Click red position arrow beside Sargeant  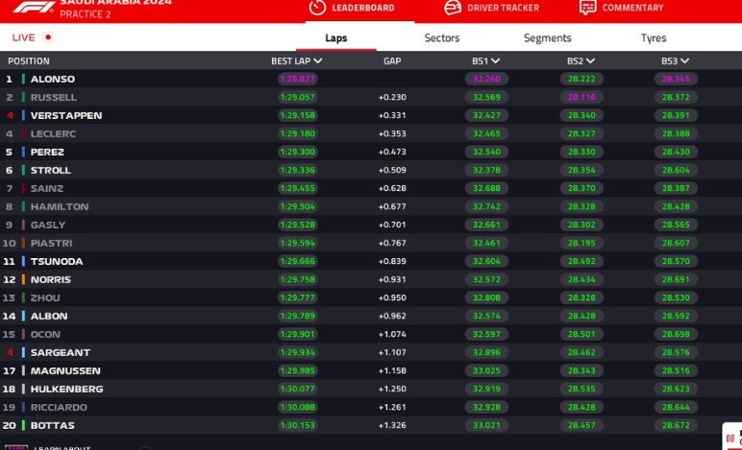point(10,352)
